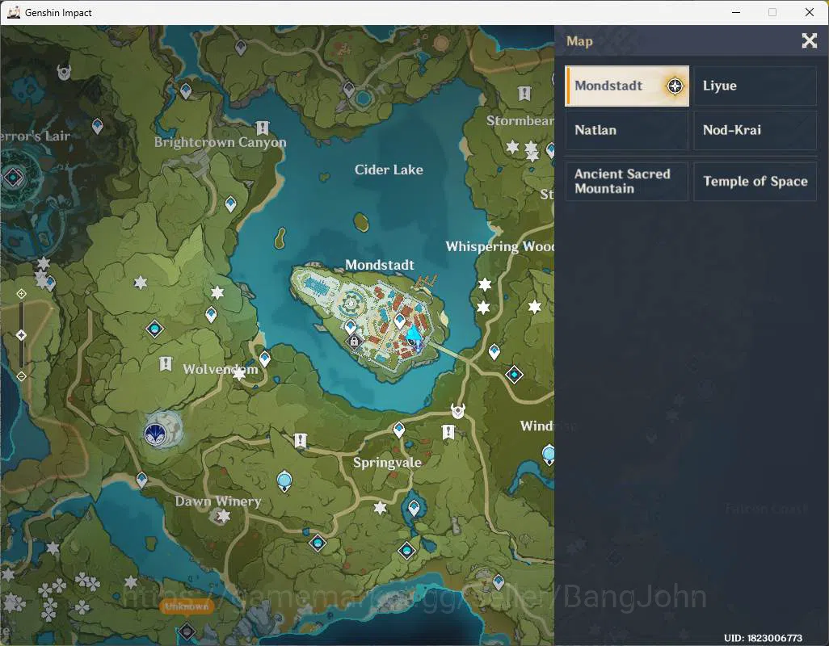
Task: Select star marker under Dawn Winery label
Action: pyautogui.click(x=223, y=516)
